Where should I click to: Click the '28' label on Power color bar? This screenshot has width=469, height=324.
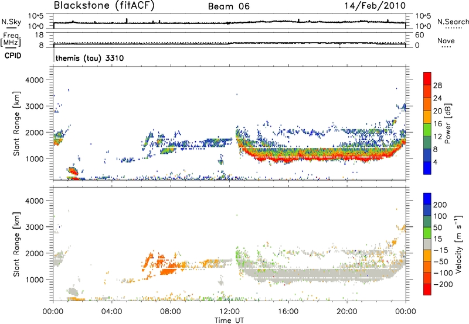(x=437, y=85)
